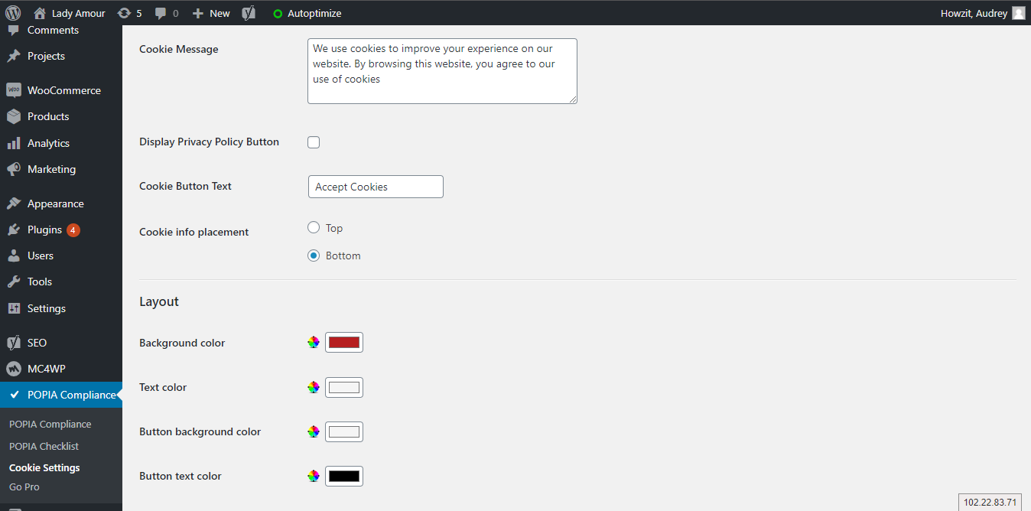The image size is (1031, 511).
Task: Click the Projects pin icon
Action: [x=14, y=57]
